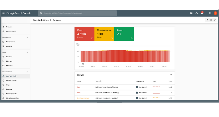
Task: Click the Coverage page icon
Action: (x=3, y=57)
